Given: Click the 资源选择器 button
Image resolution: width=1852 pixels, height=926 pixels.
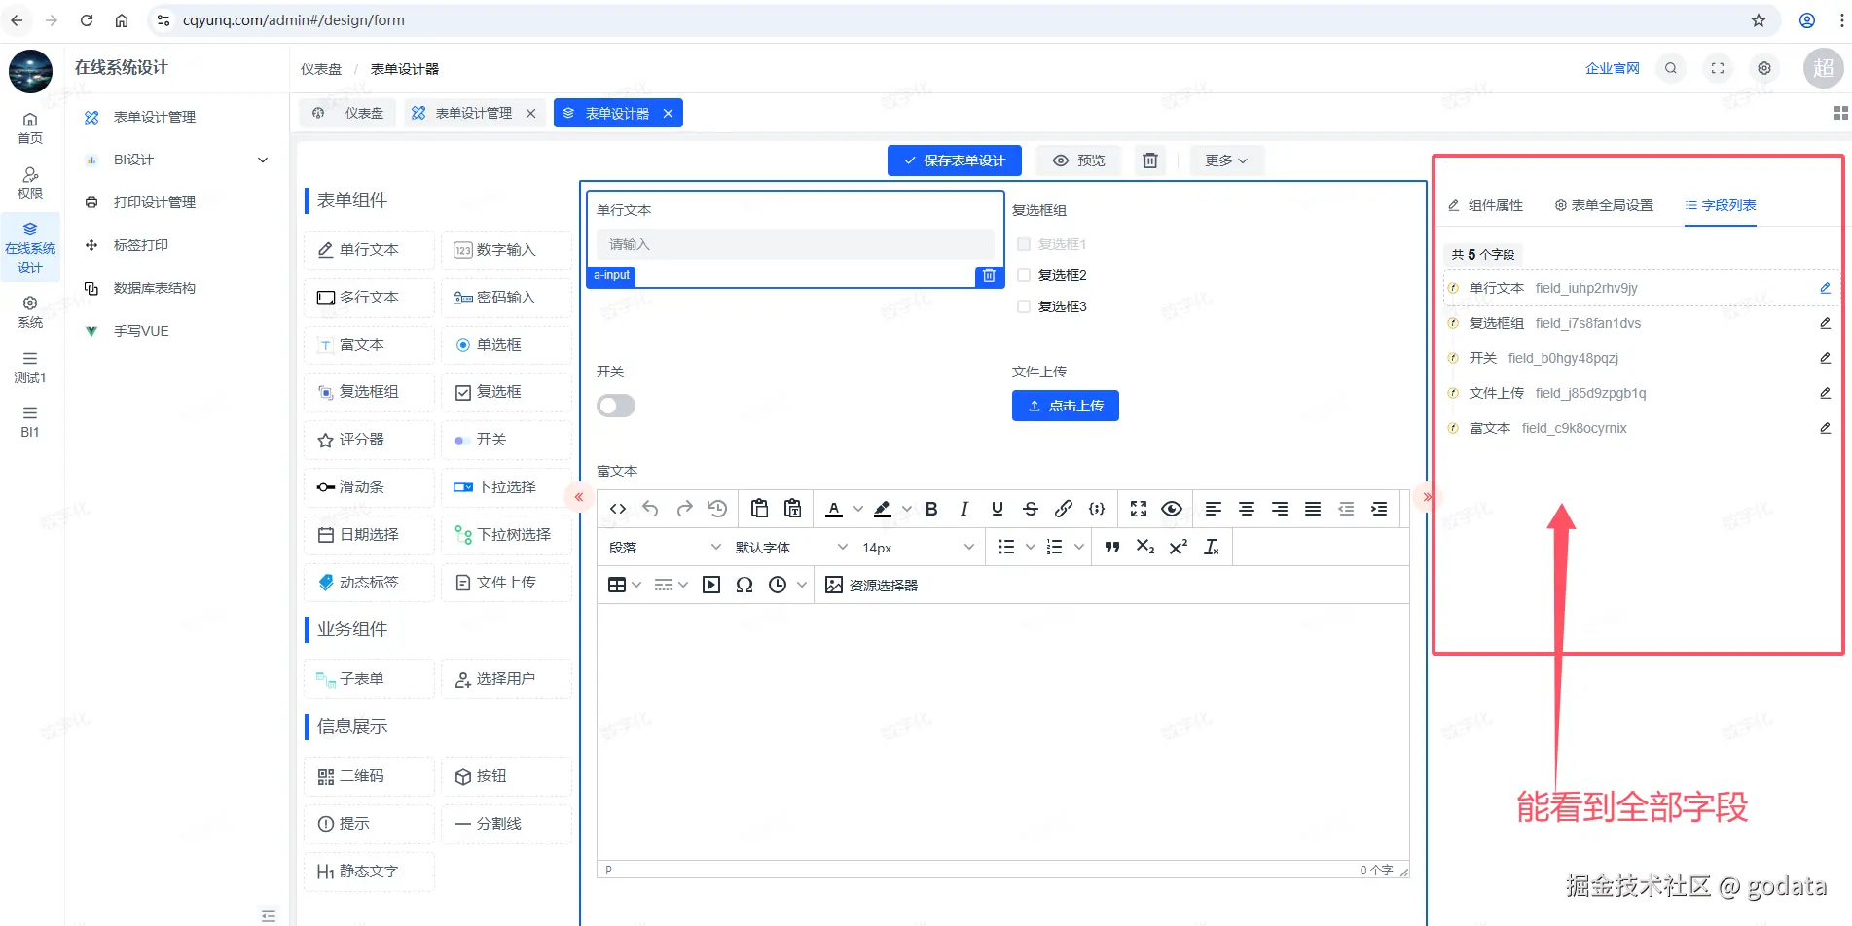Looking at the screenshot, I should [x=872, y=585].
